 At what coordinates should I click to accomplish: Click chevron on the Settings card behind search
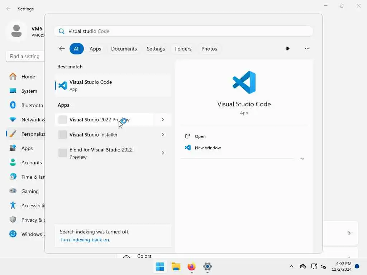(x=349, y=233)
